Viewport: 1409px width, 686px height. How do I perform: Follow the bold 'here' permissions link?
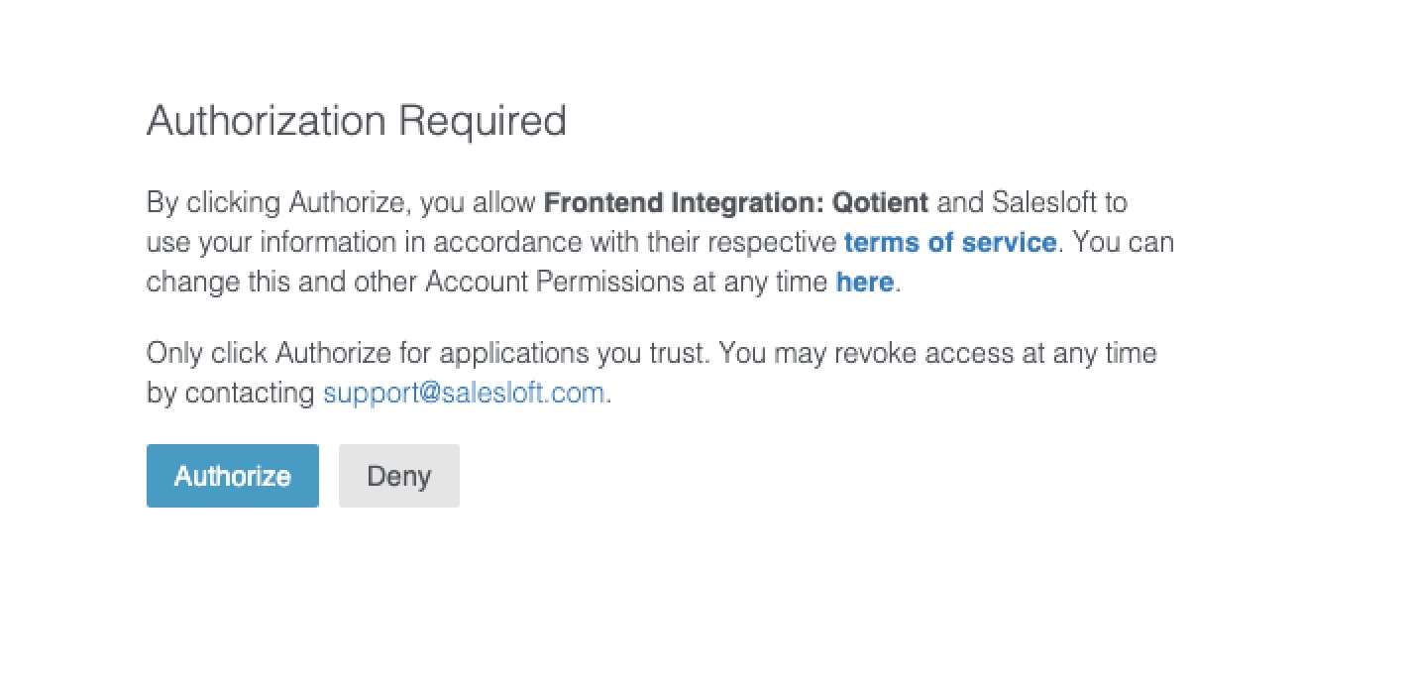point(864,282)
